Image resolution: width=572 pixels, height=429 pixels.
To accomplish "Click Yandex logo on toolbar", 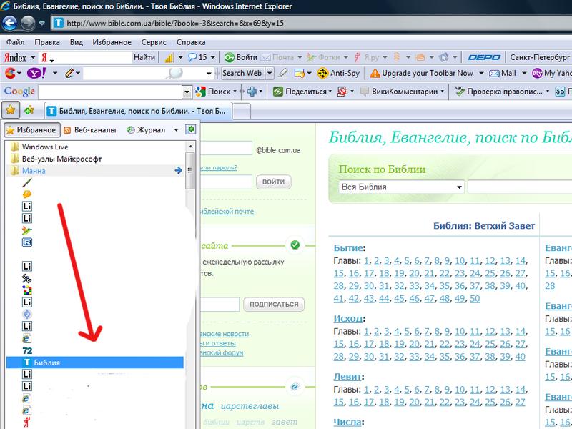I will click(16, 57).
